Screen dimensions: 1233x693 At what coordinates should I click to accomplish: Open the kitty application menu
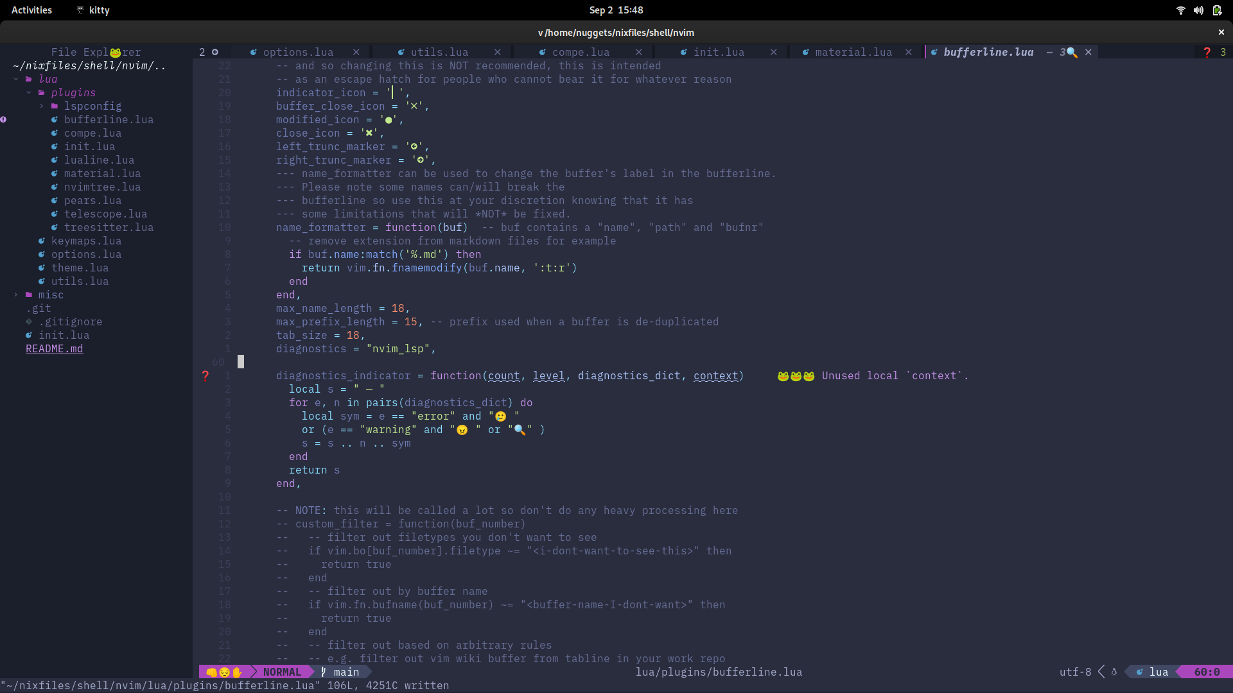93,10
